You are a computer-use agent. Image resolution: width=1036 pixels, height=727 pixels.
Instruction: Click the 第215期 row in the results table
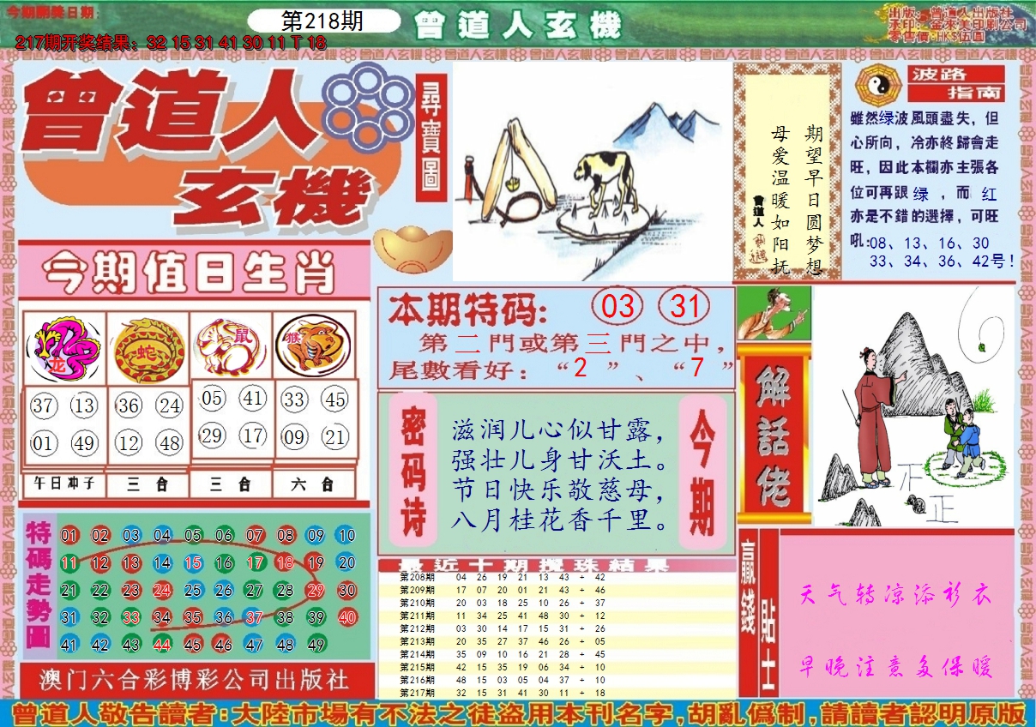557,666
